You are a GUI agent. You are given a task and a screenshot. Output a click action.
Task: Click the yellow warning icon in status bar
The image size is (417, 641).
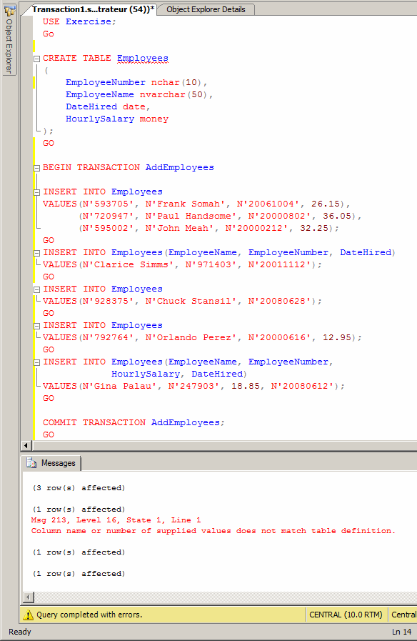28,615
